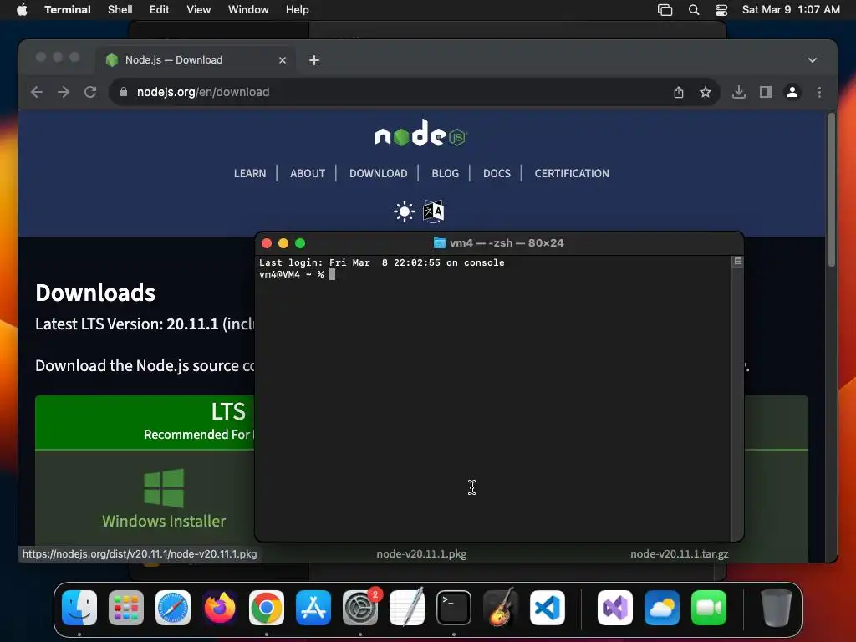Share this page from Chrome address bar
The width and height of the screenshot is (856, 642).
point(679,92)
